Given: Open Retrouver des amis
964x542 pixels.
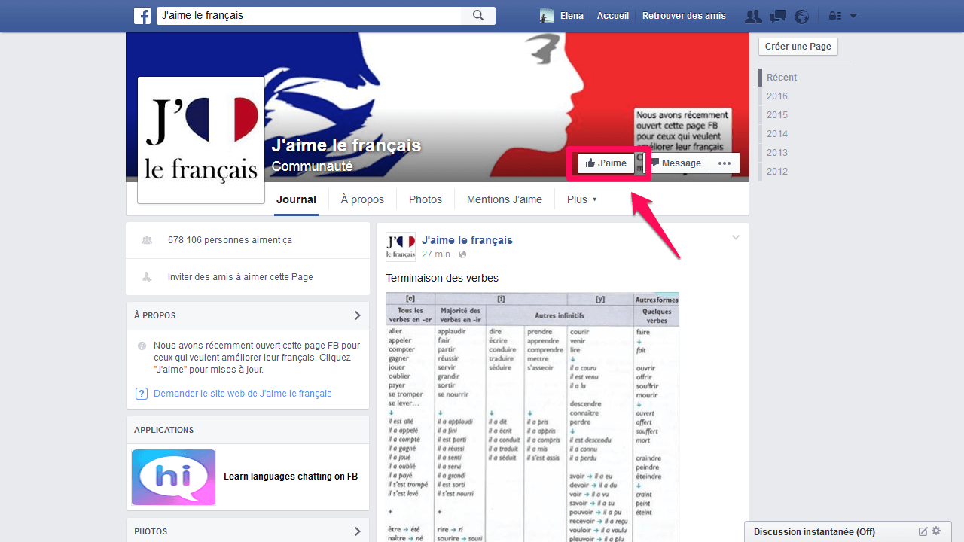Looking at the screenshot, I should pyautogui.click(x=685, y=16).
